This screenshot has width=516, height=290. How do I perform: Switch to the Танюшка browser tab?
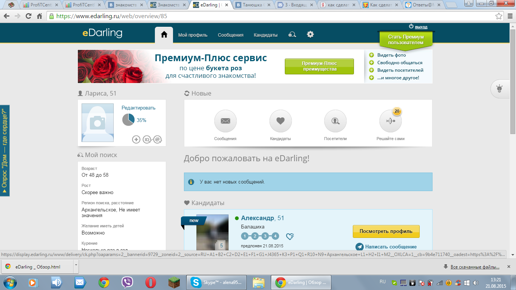coord(253,5)
